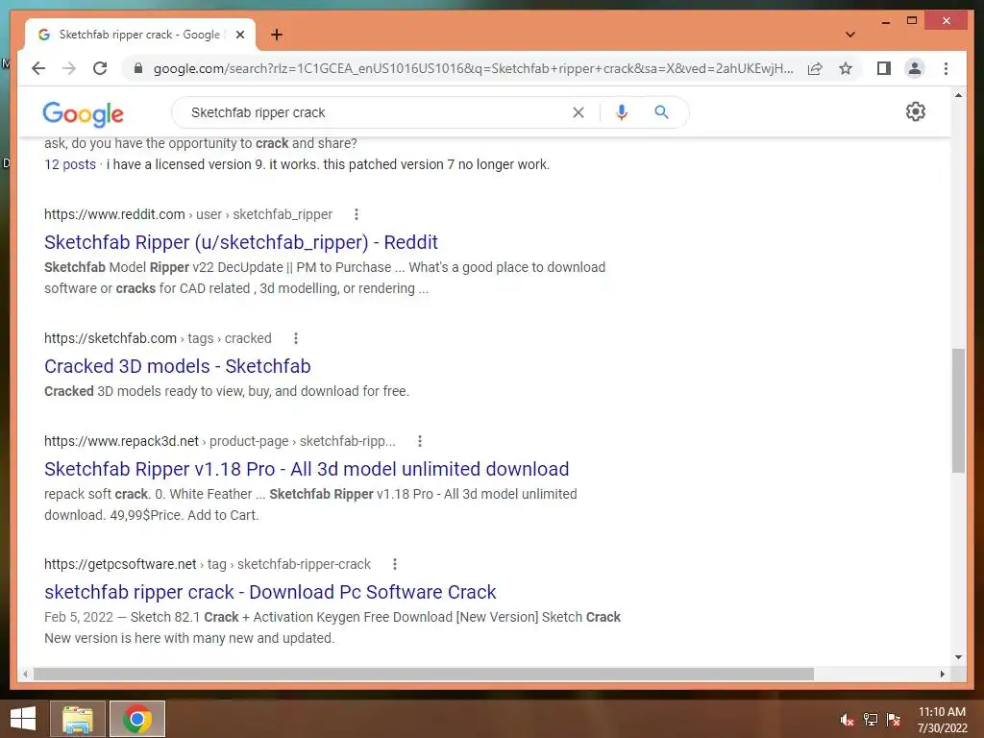Open the network tray icon

pos(871,720)
